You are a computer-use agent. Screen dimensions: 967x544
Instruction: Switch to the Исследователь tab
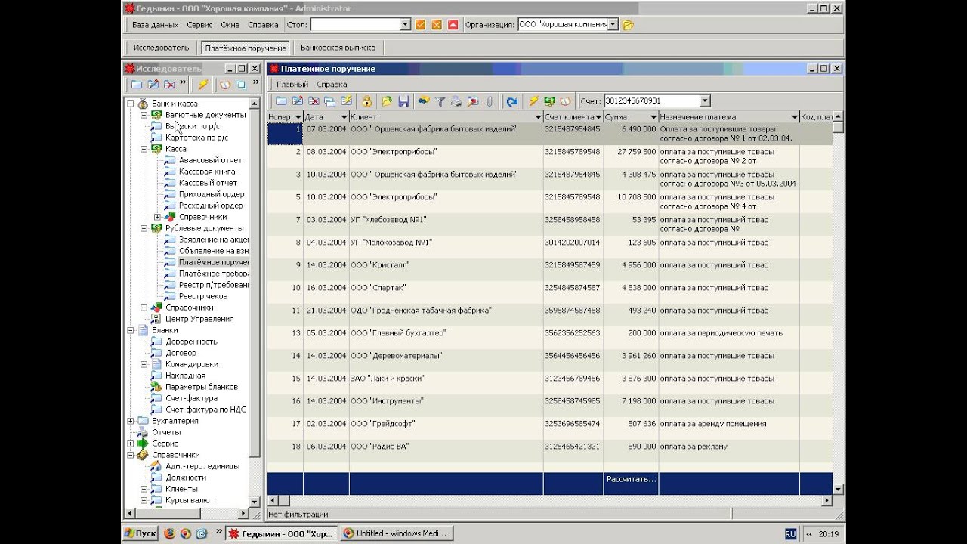(x=161, y=48)
